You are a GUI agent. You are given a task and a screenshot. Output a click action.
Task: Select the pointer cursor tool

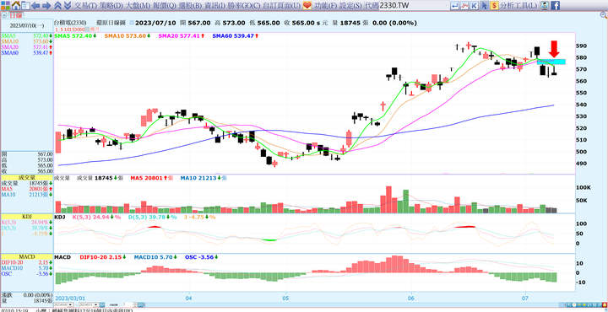click(x=485, y=5)
